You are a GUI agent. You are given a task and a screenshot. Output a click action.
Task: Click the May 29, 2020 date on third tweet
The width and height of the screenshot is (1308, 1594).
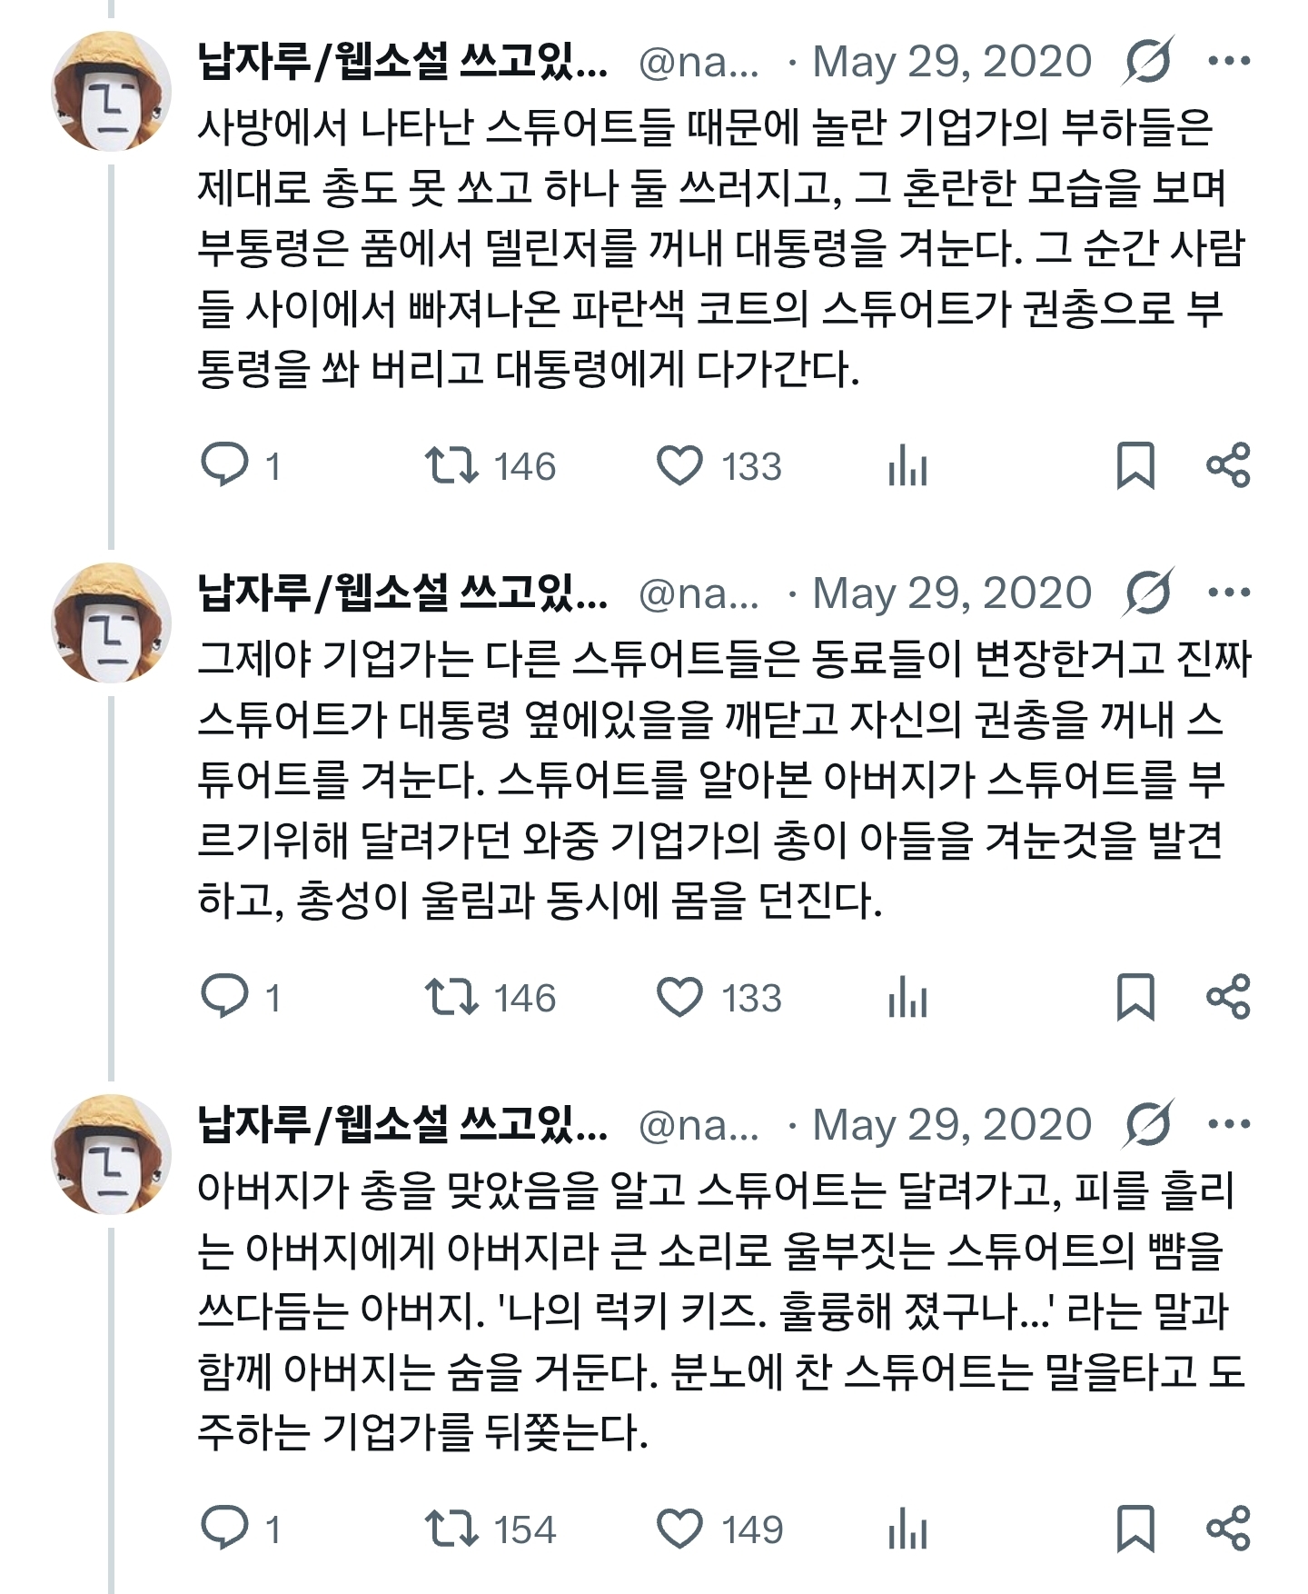pyautogui.click(x=951, y=1124)
